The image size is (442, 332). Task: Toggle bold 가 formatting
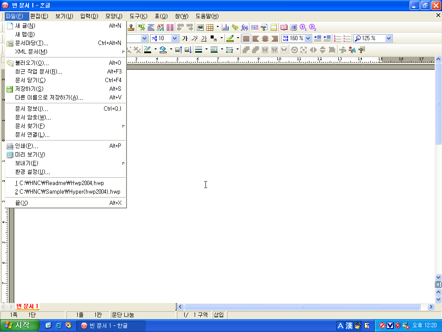185,38
